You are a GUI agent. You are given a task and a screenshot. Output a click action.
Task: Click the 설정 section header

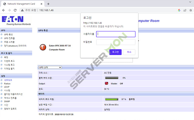[x=16, y=76]
